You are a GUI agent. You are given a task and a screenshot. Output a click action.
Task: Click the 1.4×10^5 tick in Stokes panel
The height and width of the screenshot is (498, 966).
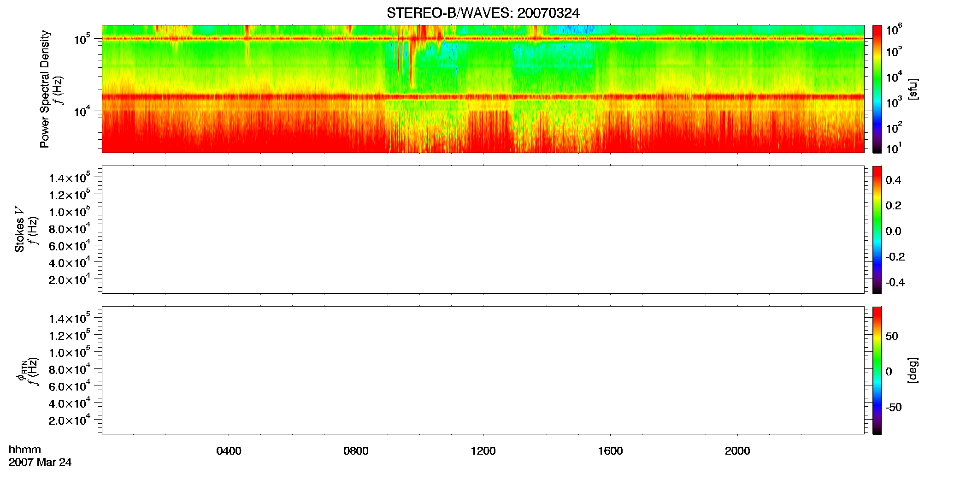tap(70, 178)
